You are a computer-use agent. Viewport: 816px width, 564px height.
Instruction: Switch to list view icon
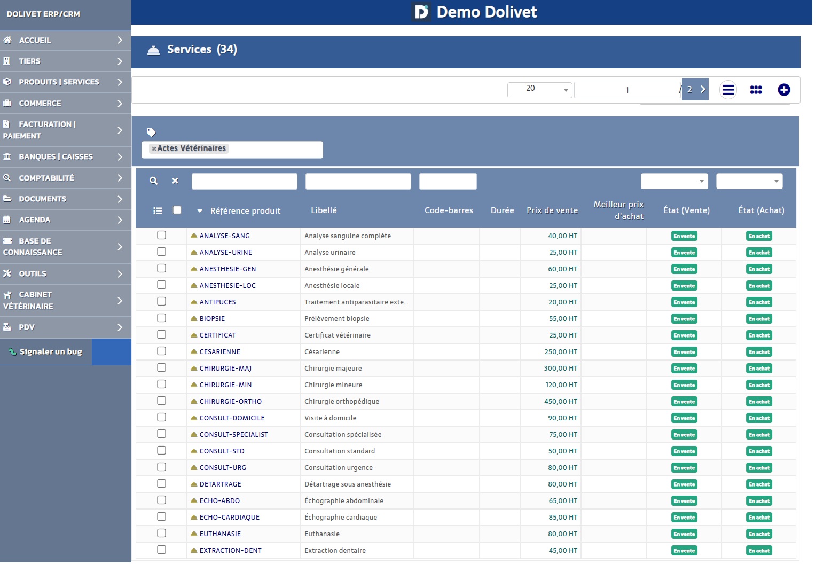coord(728,90)
